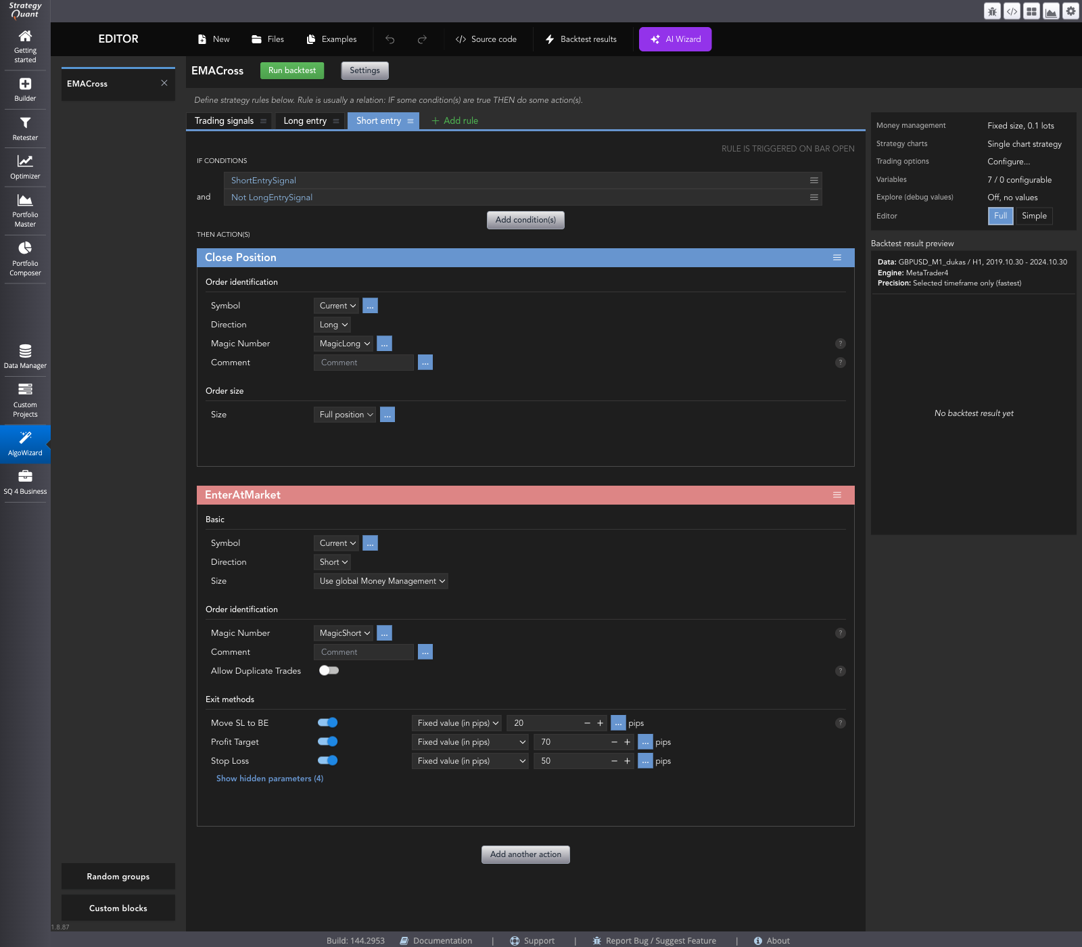Screen dimensions: 1082x947
Task: Click Add another action button
Action: (x=525, y=854)
